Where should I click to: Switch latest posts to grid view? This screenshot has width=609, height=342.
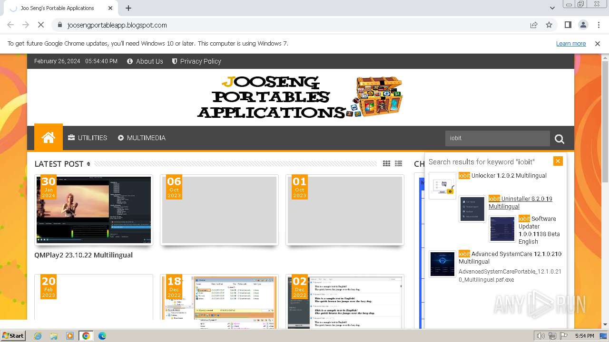coord(386,163)
